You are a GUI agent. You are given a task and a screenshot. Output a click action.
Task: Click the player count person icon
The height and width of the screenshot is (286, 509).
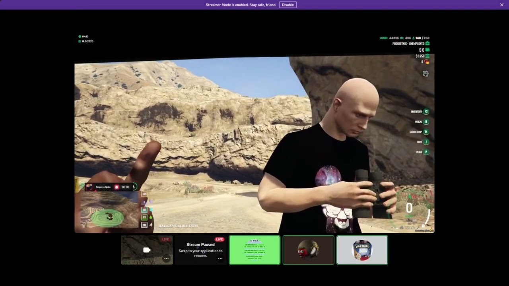click(414, 38)
